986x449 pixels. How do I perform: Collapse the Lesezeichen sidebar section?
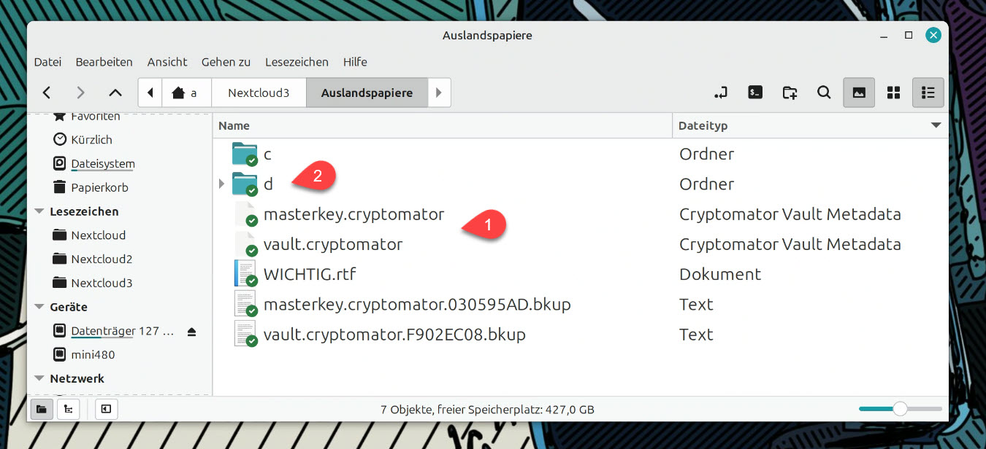pyautogui.click(x=39, y=211)
